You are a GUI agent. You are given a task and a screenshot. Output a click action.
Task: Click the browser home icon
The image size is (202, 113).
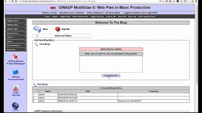pos(16,1)
